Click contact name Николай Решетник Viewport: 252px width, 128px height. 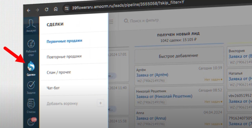151,91
